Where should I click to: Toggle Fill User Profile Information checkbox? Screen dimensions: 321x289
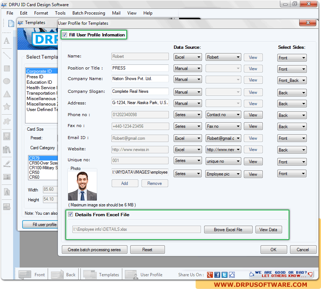pyautogui.click(x=65, y=35)
